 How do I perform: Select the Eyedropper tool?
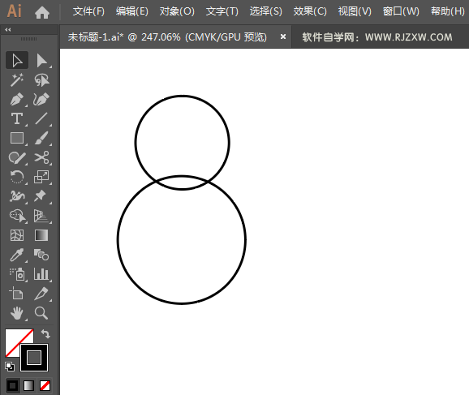tap(17, 255)
